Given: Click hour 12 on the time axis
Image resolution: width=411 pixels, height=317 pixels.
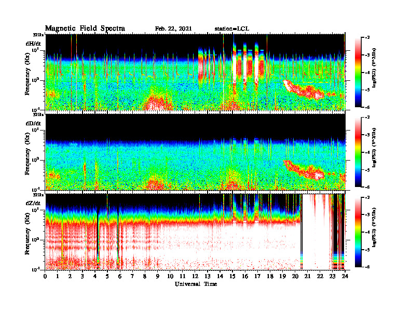Looking at the screenshot, I should click(195, 277).
